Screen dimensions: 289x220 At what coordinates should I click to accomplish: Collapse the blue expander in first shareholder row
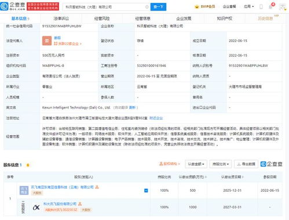coord(146,191)
